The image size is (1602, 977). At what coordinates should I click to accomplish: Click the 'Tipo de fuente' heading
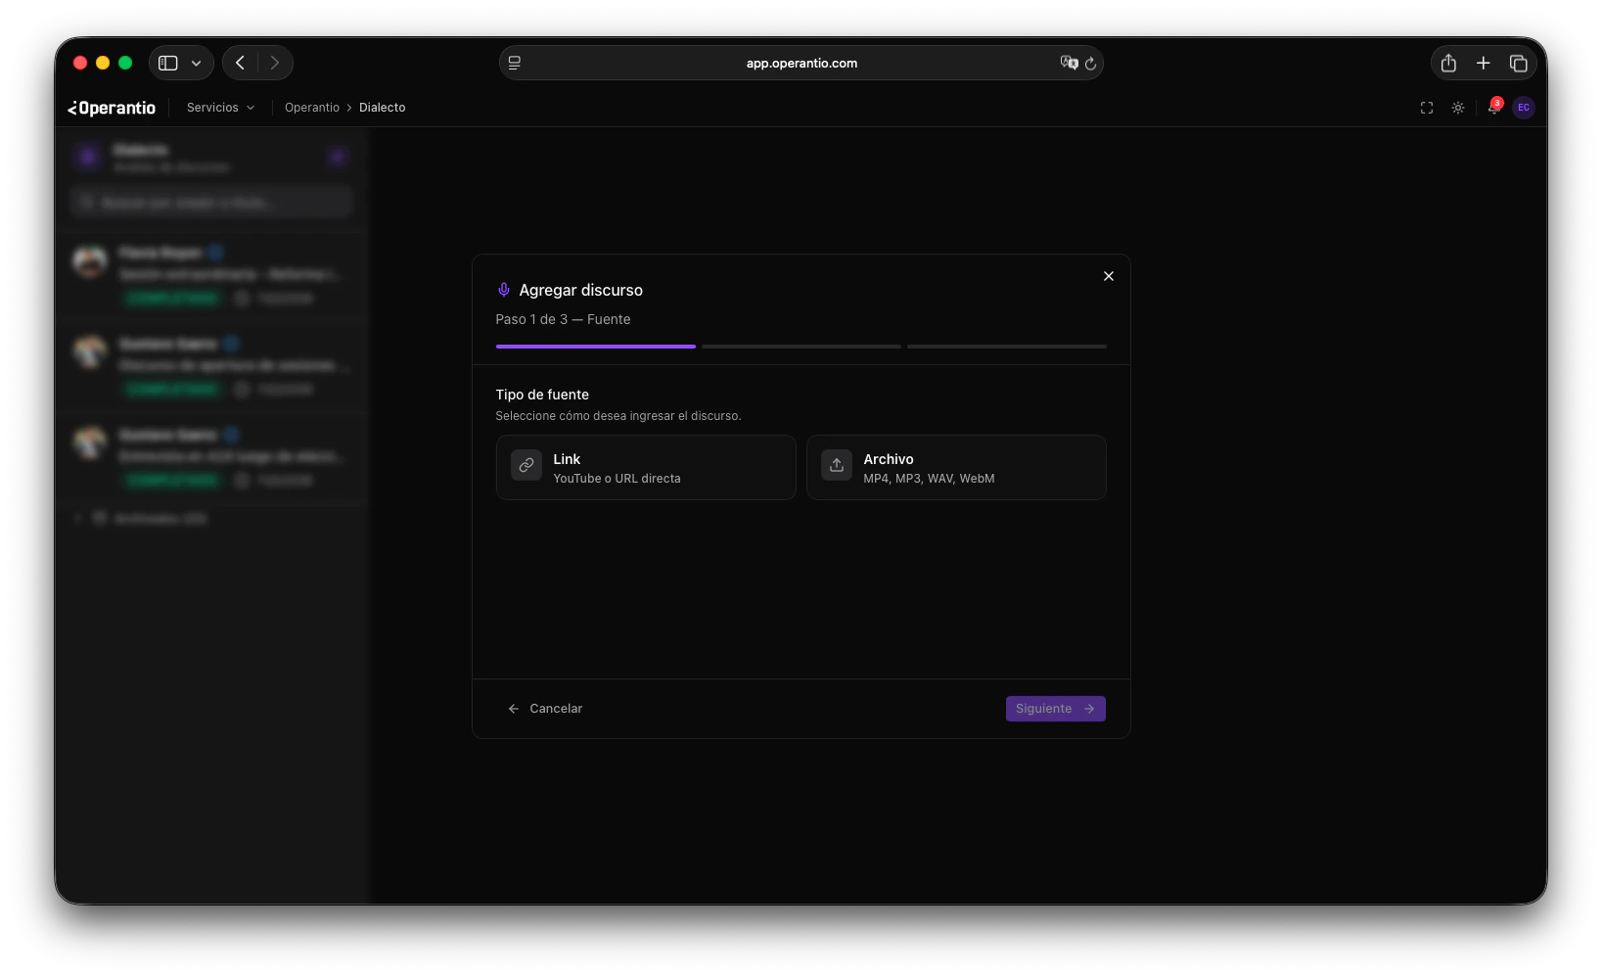pos(542,395)
